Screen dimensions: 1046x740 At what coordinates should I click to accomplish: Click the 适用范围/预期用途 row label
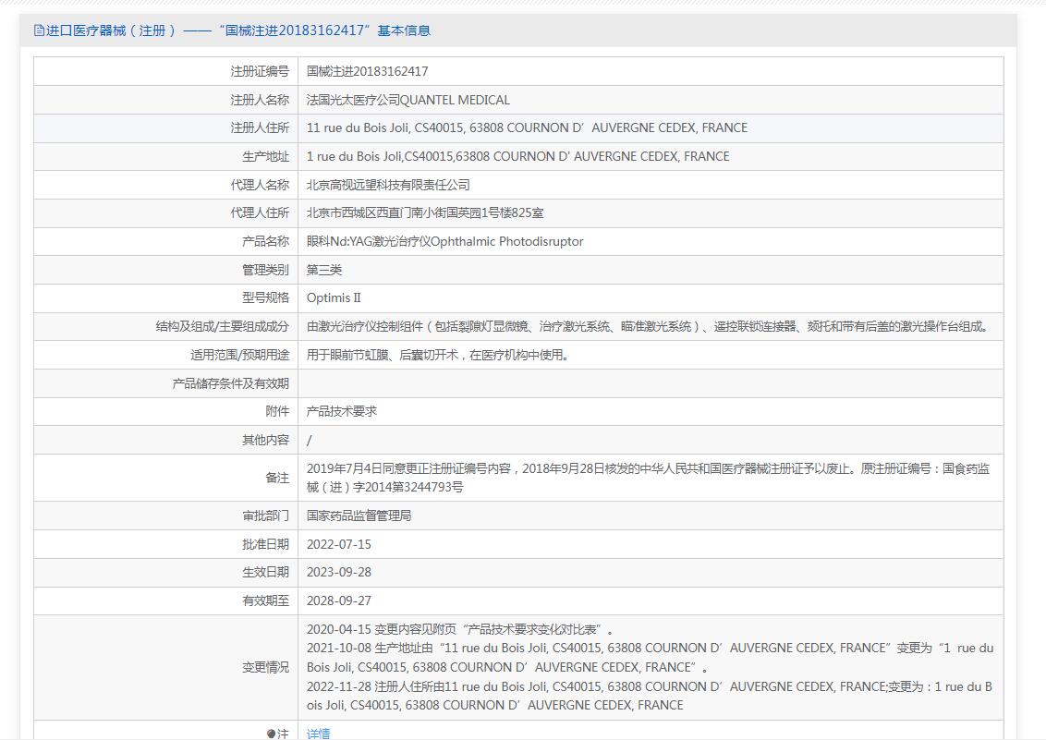click(239, 356)
